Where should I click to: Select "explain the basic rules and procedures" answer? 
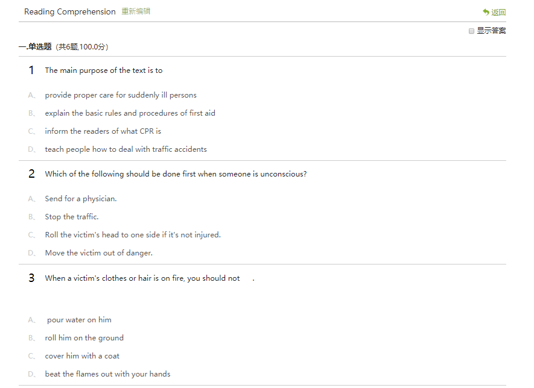click(x=130, y=113)
